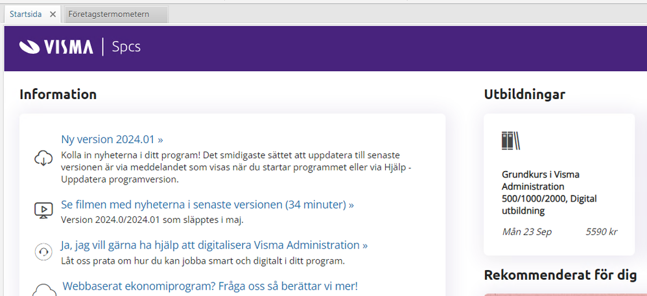This screenshot has width=647, height=296.
Task: Click the Utbildningar heading
Action: coord(524,95)
